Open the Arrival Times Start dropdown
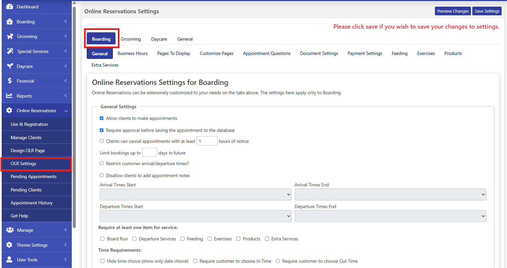Viewport: 507px width, 268px height. coord(195,194)
